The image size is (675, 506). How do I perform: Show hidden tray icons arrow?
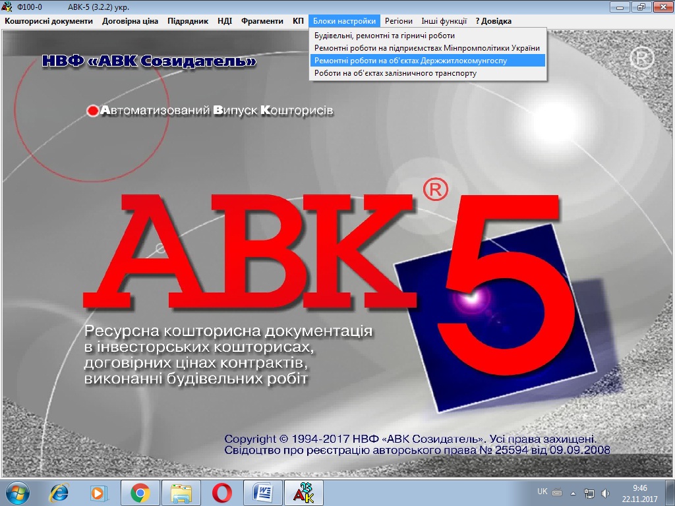point(573,493)
